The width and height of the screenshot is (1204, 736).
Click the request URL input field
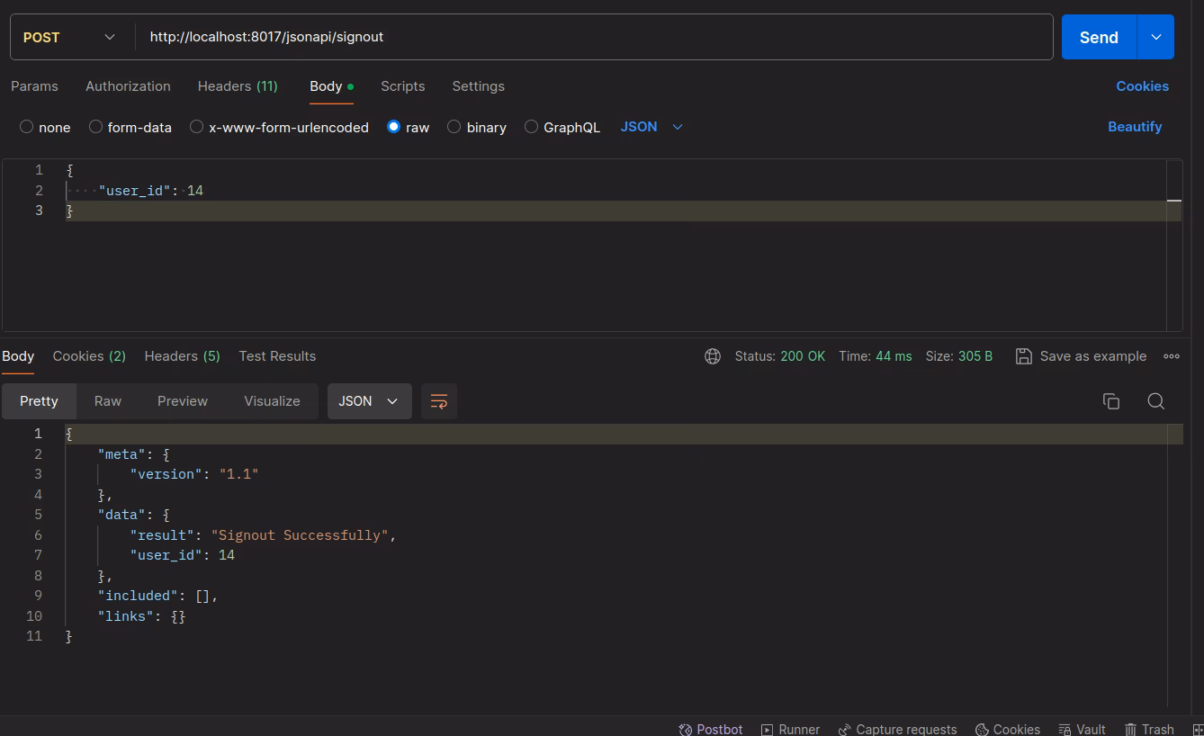click(x=594, y=37)
